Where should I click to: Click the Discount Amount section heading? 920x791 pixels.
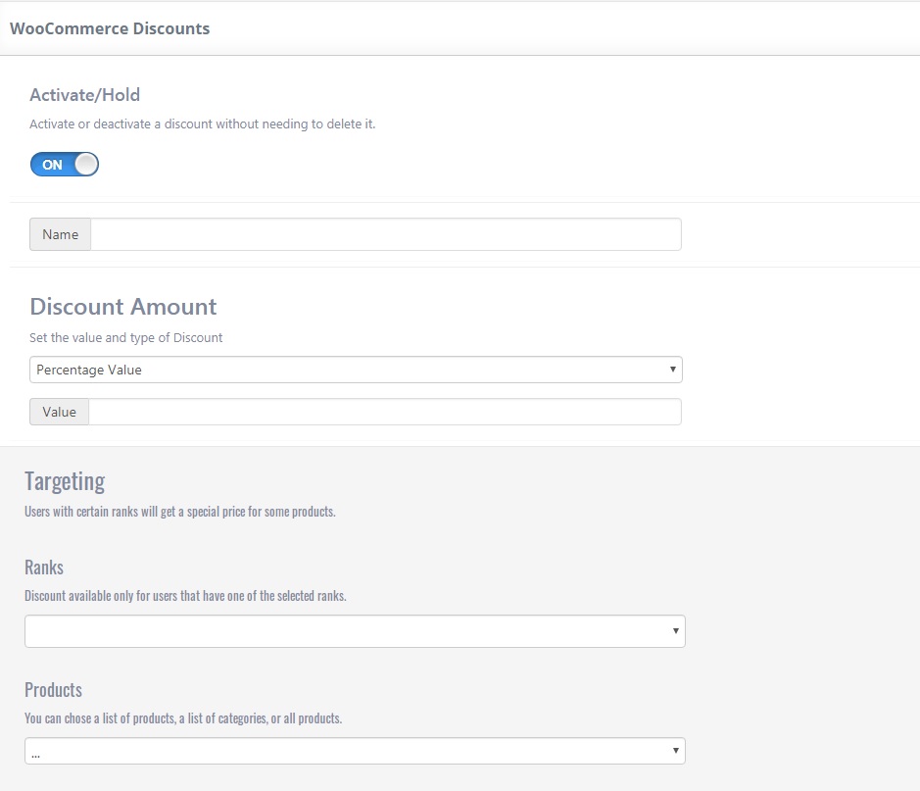tap(123, 307)
